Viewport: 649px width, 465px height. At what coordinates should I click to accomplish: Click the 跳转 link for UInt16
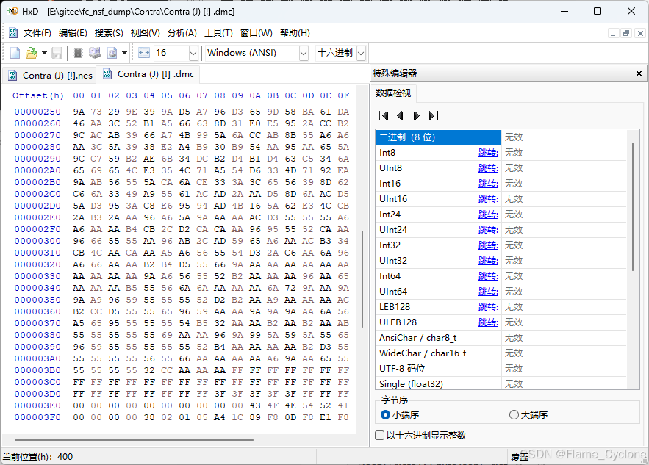[x=489, y=199]
